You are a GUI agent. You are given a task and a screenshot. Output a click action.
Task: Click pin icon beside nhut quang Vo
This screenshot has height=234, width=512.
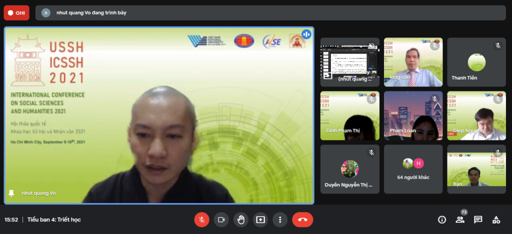(11, 193)
